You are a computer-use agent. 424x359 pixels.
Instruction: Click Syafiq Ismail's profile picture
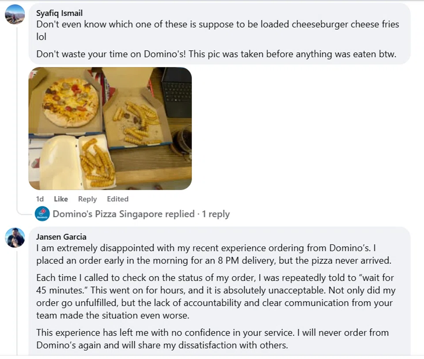[15, 14]
